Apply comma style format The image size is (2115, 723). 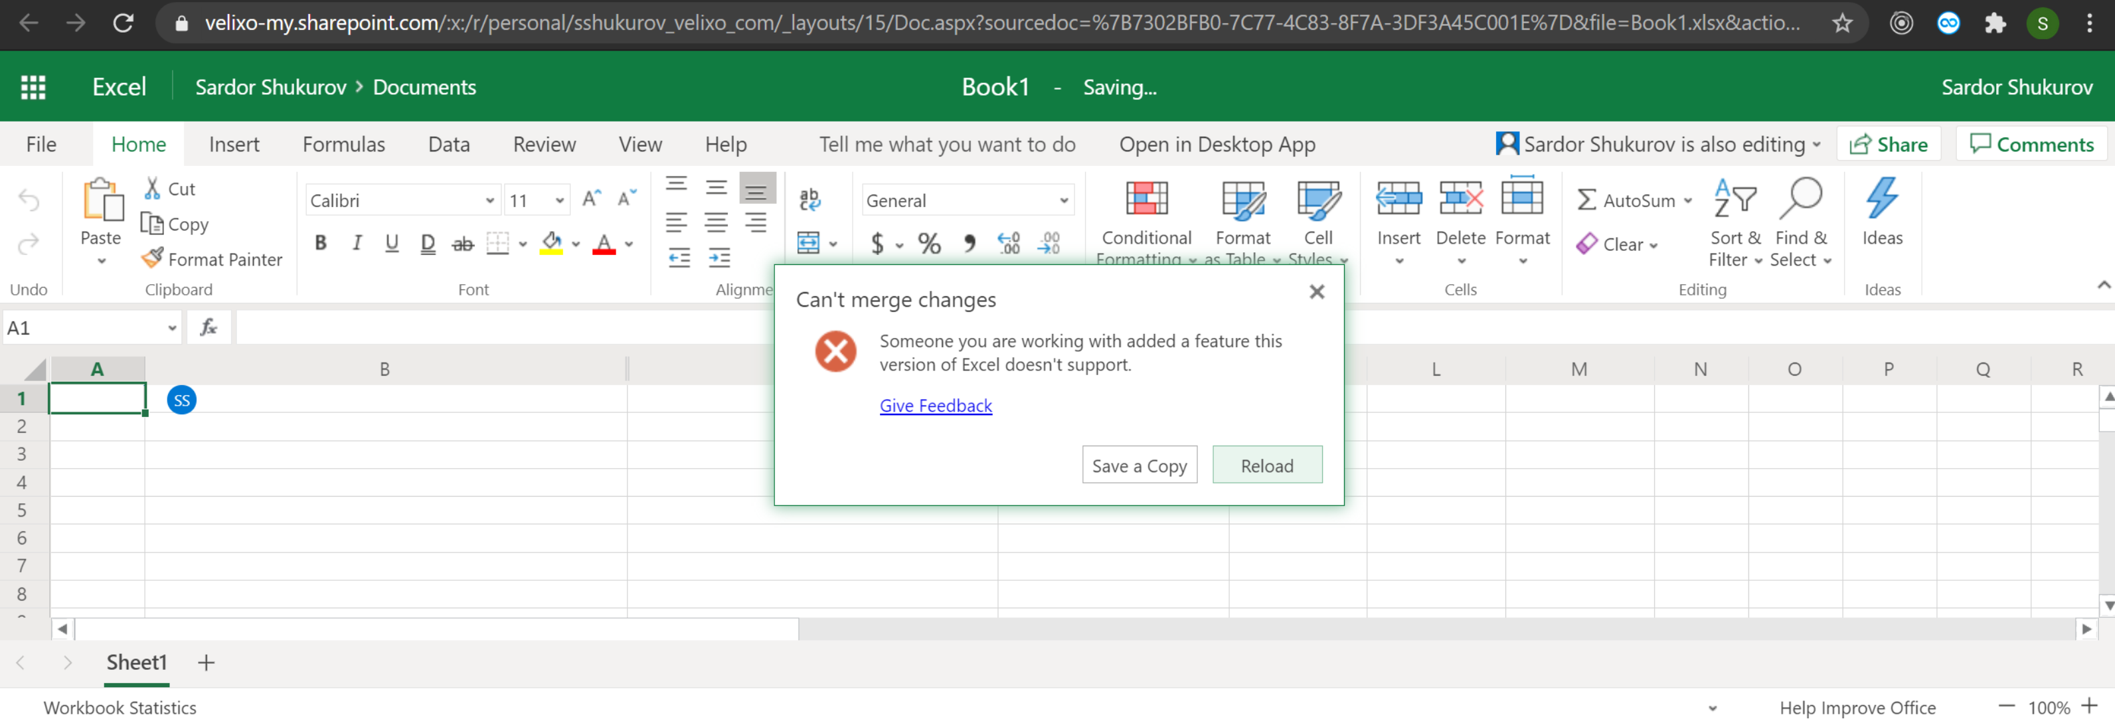[x=970, y=243]
